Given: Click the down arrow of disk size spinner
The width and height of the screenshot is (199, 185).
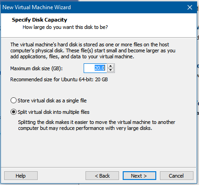Looking at the screenshot, I should [x=110, y=70].
